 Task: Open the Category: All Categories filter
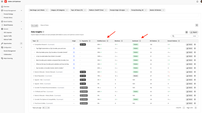click(x=59, y=10)
